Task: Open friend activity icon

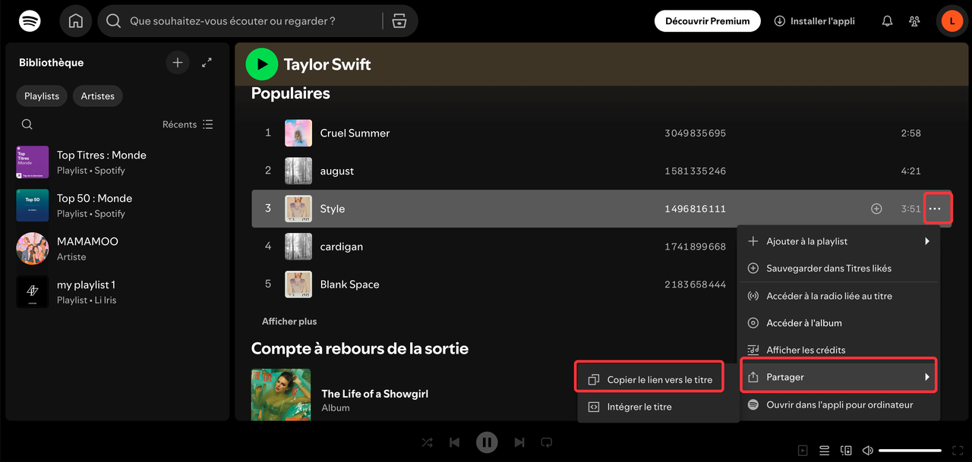Action: point(914,21)
